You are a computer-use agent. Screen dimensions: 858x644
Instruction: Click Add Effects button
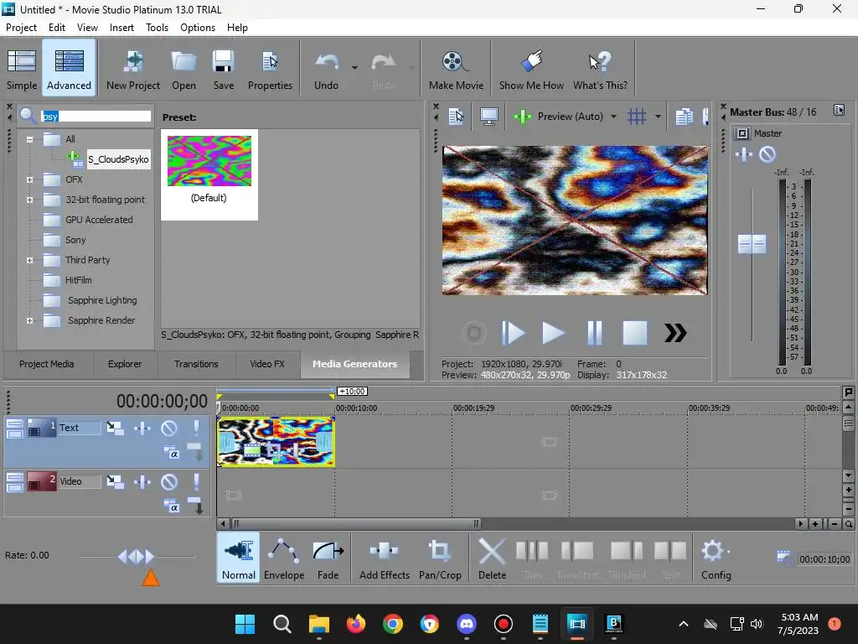tap(384, 558)
